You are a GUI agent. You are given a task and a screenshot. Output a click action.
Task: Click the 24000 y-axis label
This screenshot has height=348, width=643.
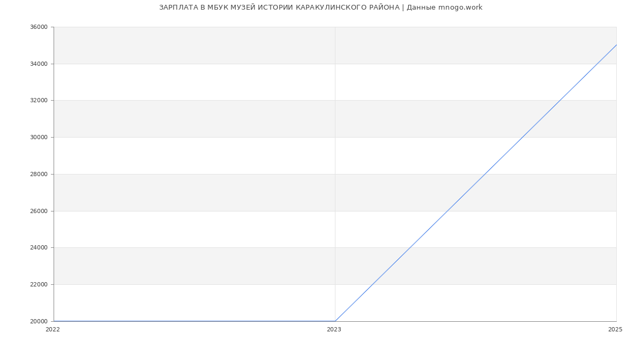click(40, 248)
